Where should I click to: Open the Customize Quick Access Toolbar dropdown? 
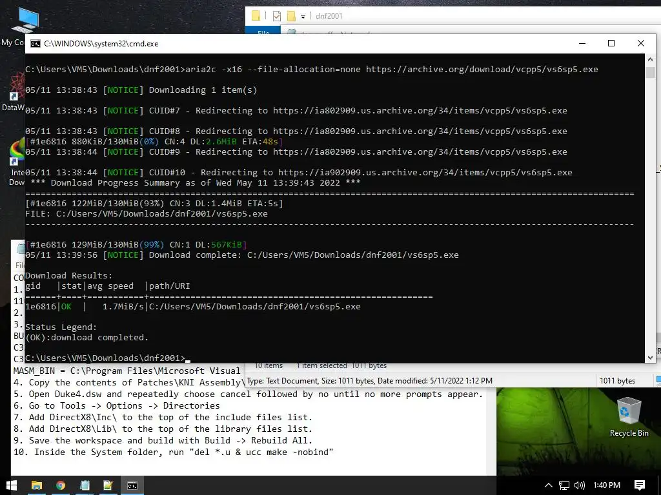[x=303, y=16]
